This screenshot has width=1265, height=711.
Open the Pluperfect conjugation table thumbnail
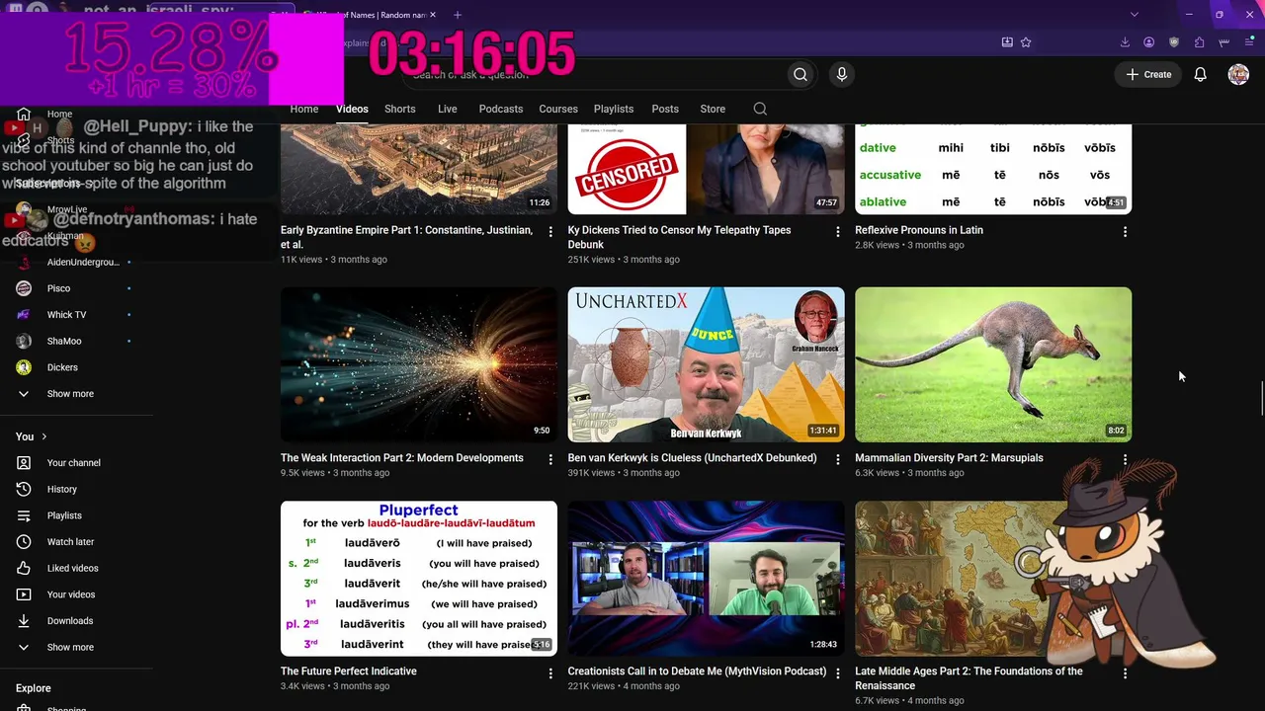419,578
